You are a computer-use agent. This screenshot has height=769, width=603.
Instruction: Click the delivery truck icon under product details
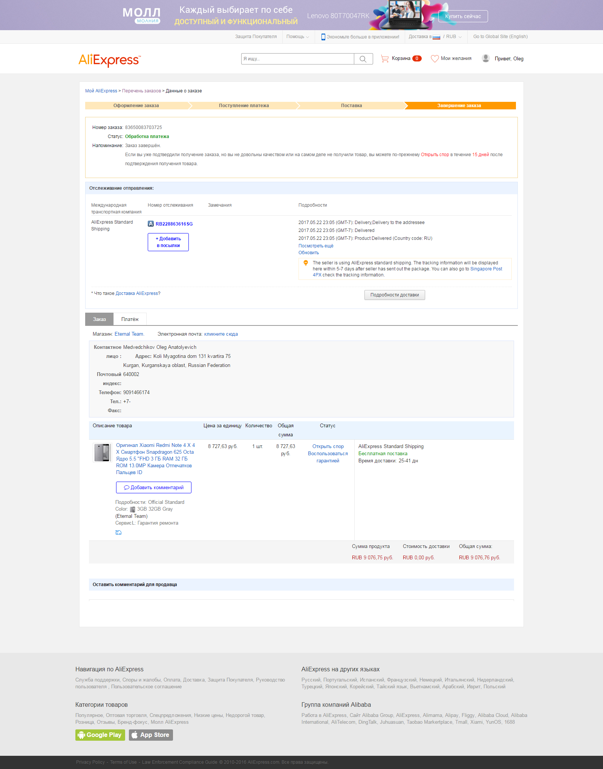(118, 533)
